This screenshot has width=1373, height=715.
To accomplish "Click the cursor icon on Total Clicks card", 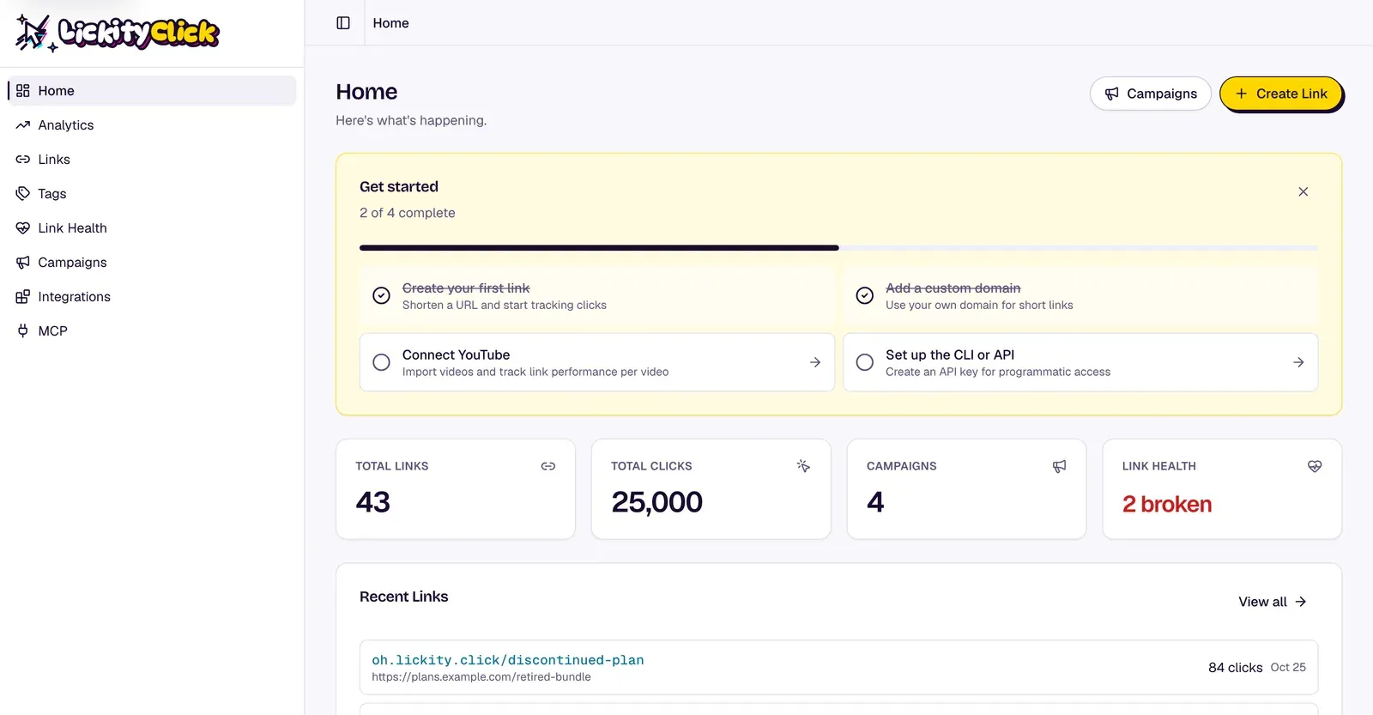I will [x=803, y=466].
